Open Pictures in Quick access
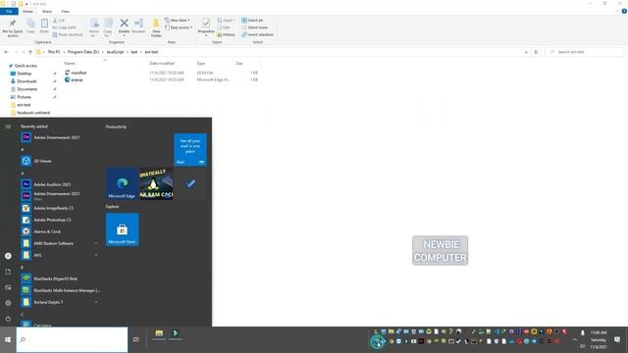The image size is (628, 353). point(24,97)
